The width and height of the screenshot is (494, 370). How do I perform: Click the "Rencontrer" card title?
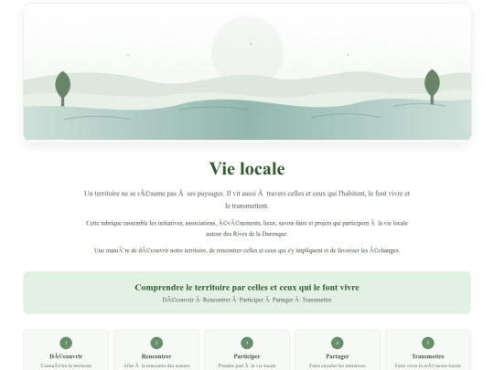point(156,356)
